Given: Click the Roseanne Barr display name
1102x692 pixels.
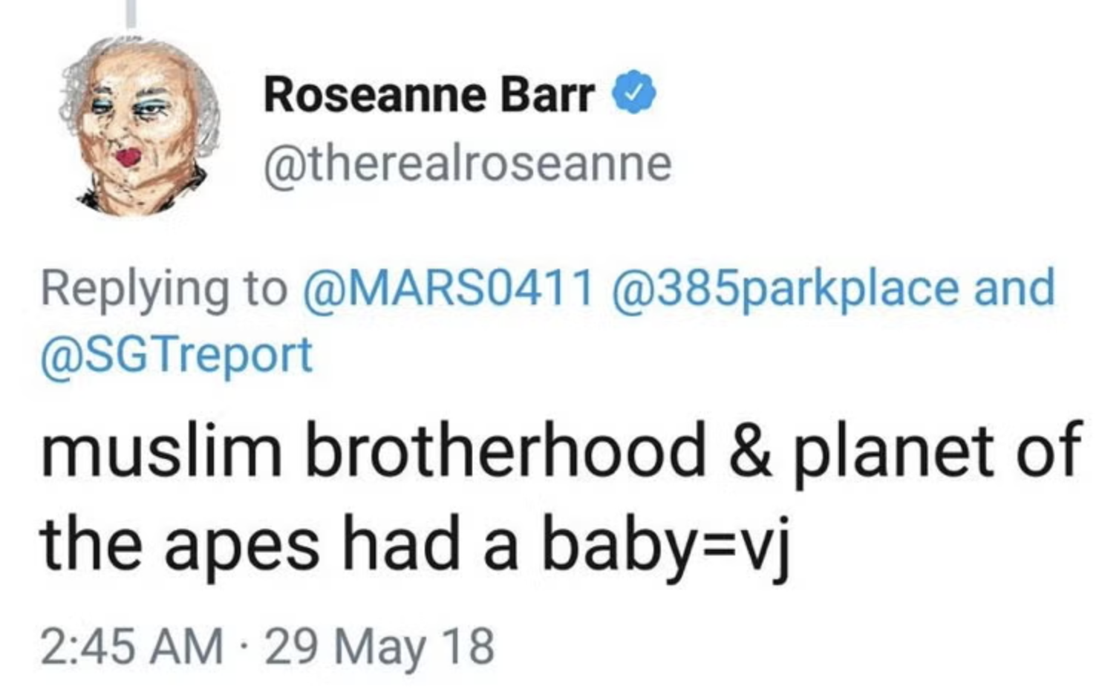Looking at the screenshot, I should 429,95.
